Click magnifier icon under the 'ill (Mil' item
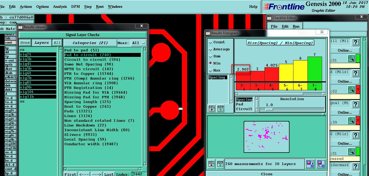The width and height of the screenshot is (369, 176). point(351,58)
